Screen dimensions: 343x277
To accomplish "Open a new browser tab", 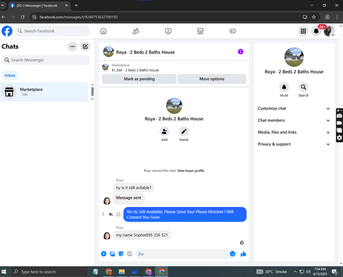I will (x=76, y=5).
